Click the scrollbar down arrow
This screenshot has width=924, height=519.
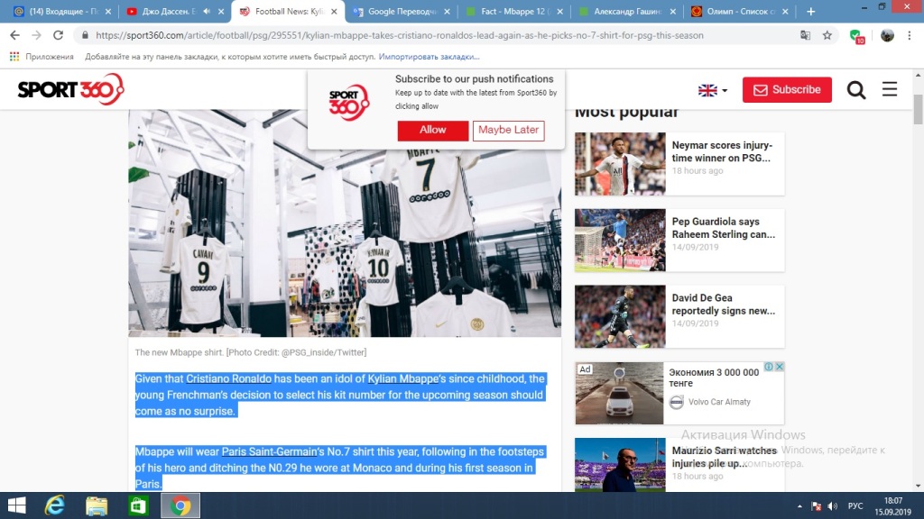coord(918,486)
